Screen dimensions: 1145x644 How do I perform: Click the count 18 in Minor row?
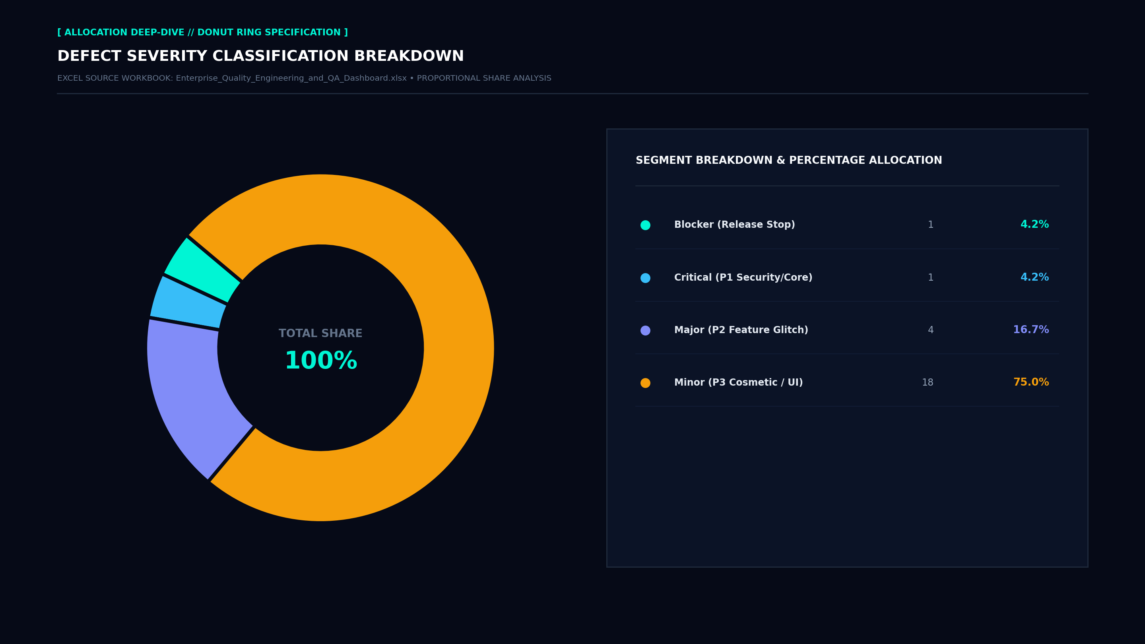tap(927, 383)
